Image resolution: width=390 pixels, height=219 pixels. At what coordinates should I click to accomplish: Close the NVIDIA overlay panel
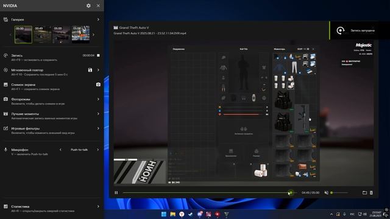98,5
